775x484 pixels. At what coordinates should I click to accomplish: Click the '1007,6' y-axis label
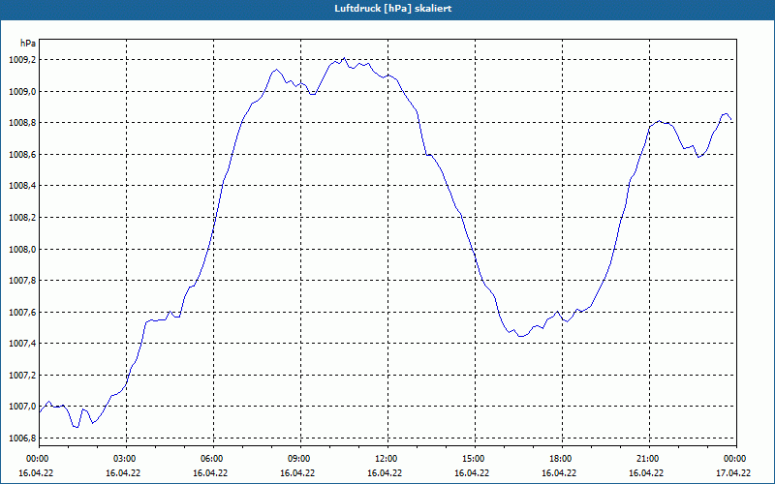22,312
